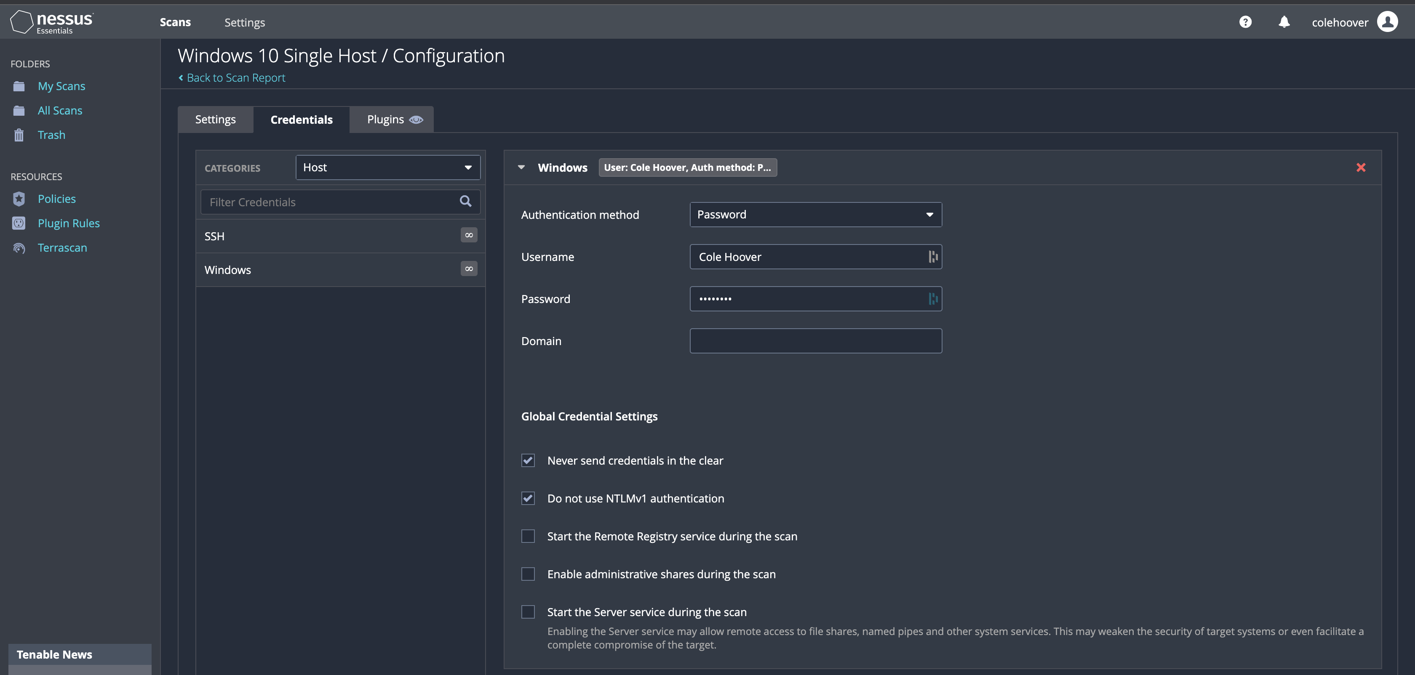Click the Nessus Essentials logo
This screenshot has height=675, width=1415.
[x=52, y=22]
